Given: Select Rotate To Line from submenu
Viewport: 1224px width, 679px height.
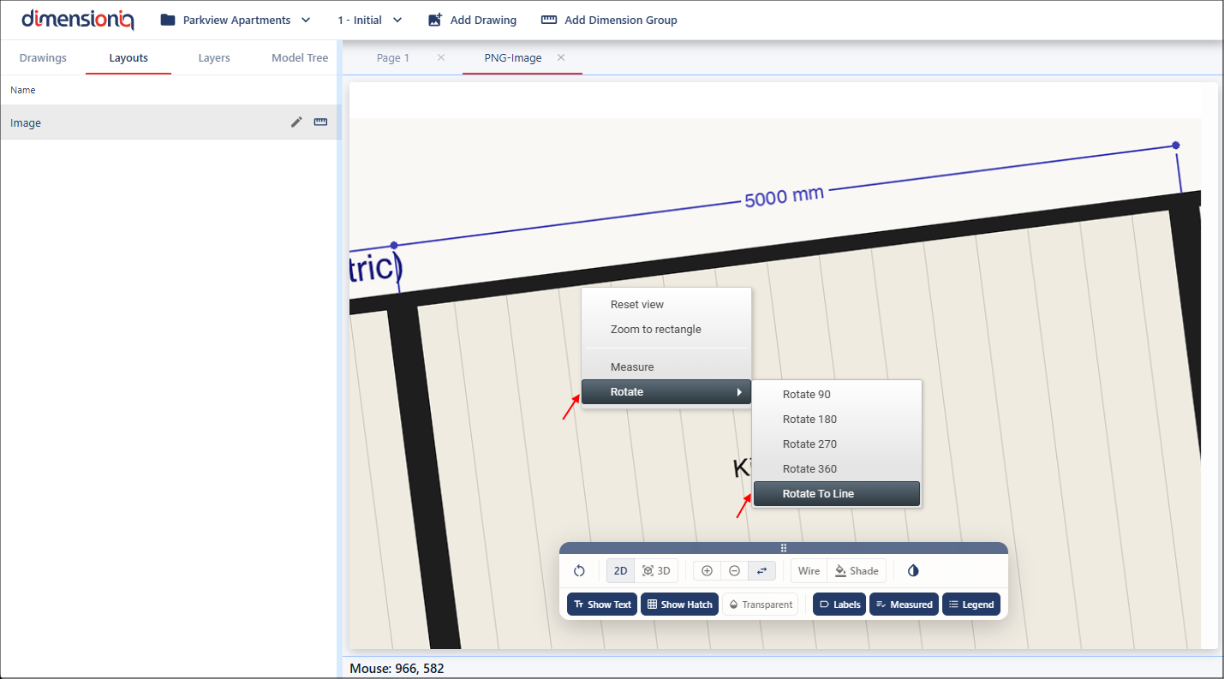Looking at the screenshot, I should click(818, 494).
